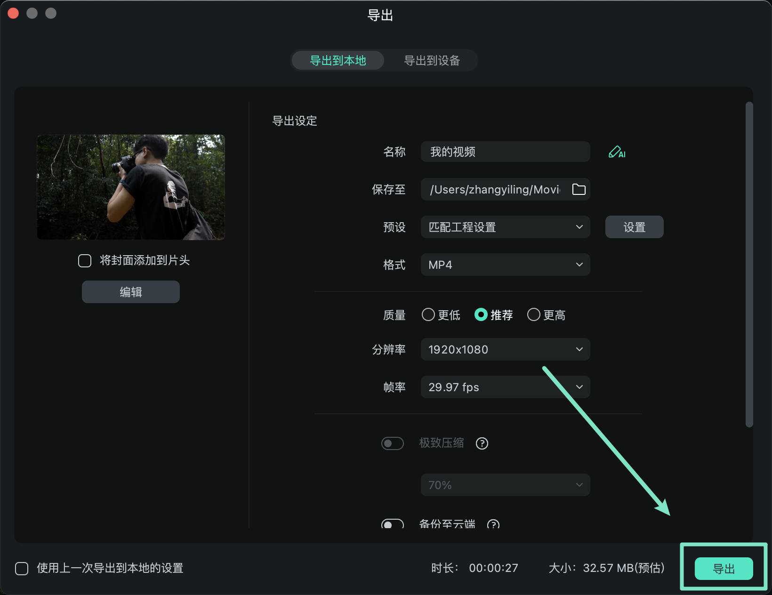772x595 pixels.
Task: Click the 导出 export button
Action: [x=724, y=569]
